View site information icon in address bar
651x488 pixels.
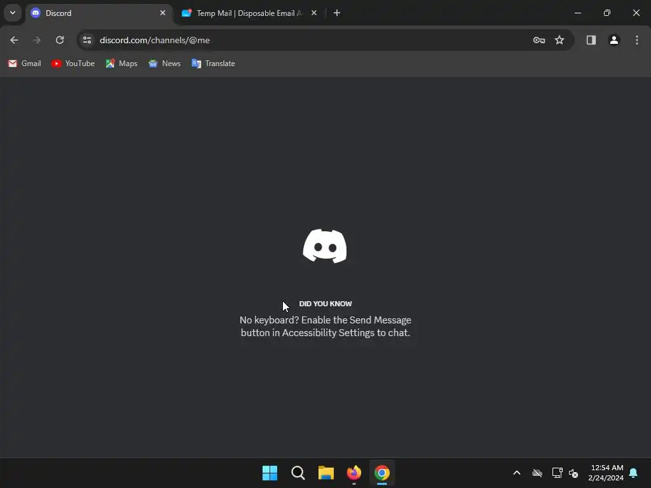(x=87, y=40)
